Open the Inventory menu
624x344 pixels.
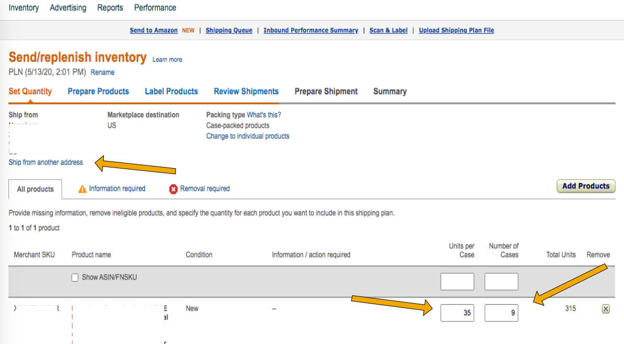point(24,7)
